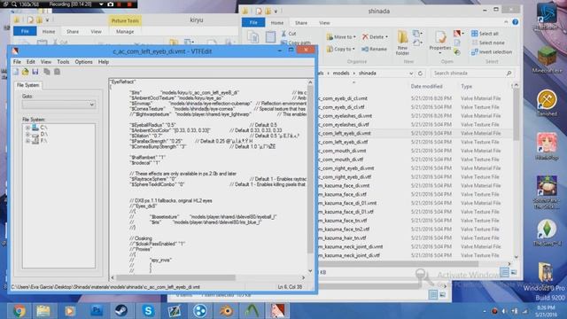Expand the D:\ drive tree node
567x319 pixels.
[x=27, y=134]
